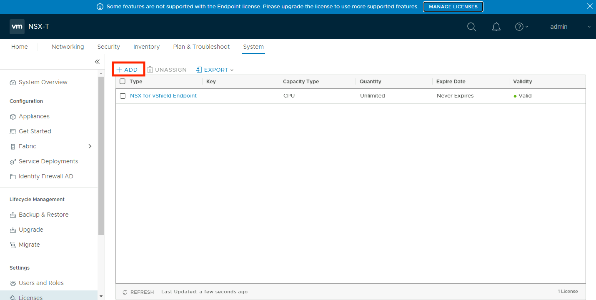Open the NSX for vShield Endpoint link

163,96
